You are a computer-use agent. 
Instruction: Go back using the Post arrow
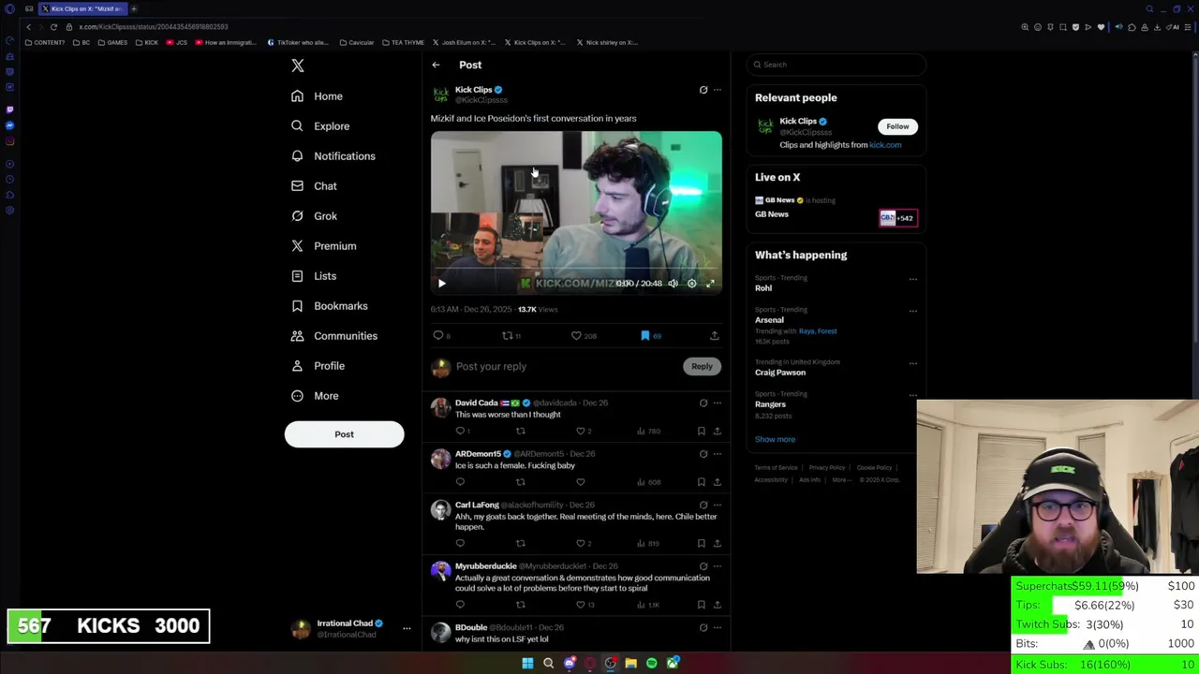click(x=436, y=65)
